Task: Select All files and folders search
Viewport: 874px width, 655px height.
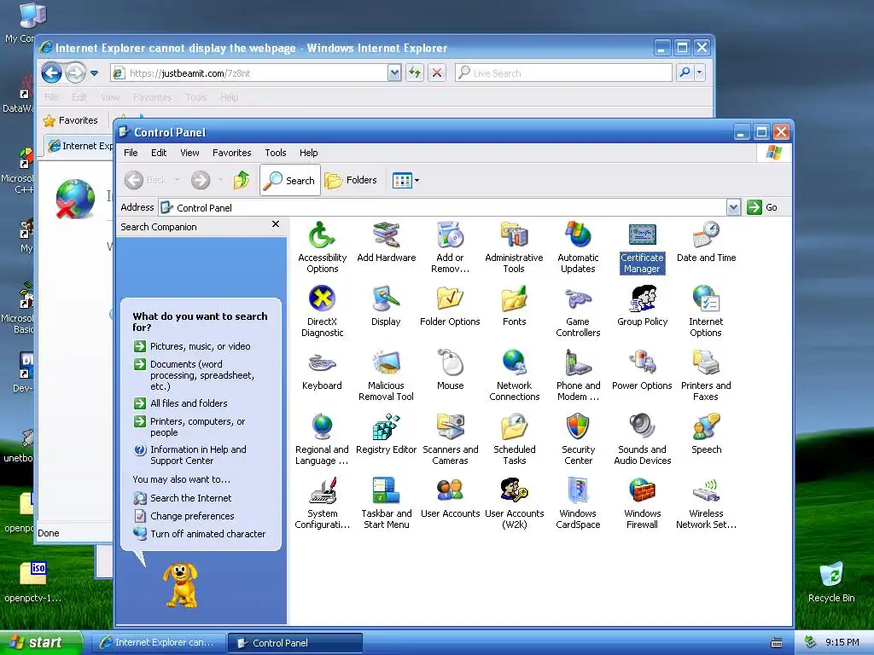Action: 181,403
